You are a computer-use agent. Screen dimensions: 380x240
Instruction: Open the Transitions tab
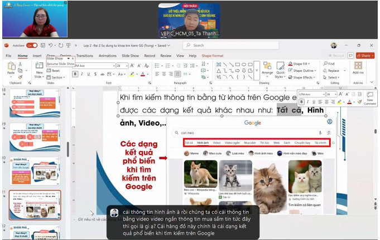84,56
